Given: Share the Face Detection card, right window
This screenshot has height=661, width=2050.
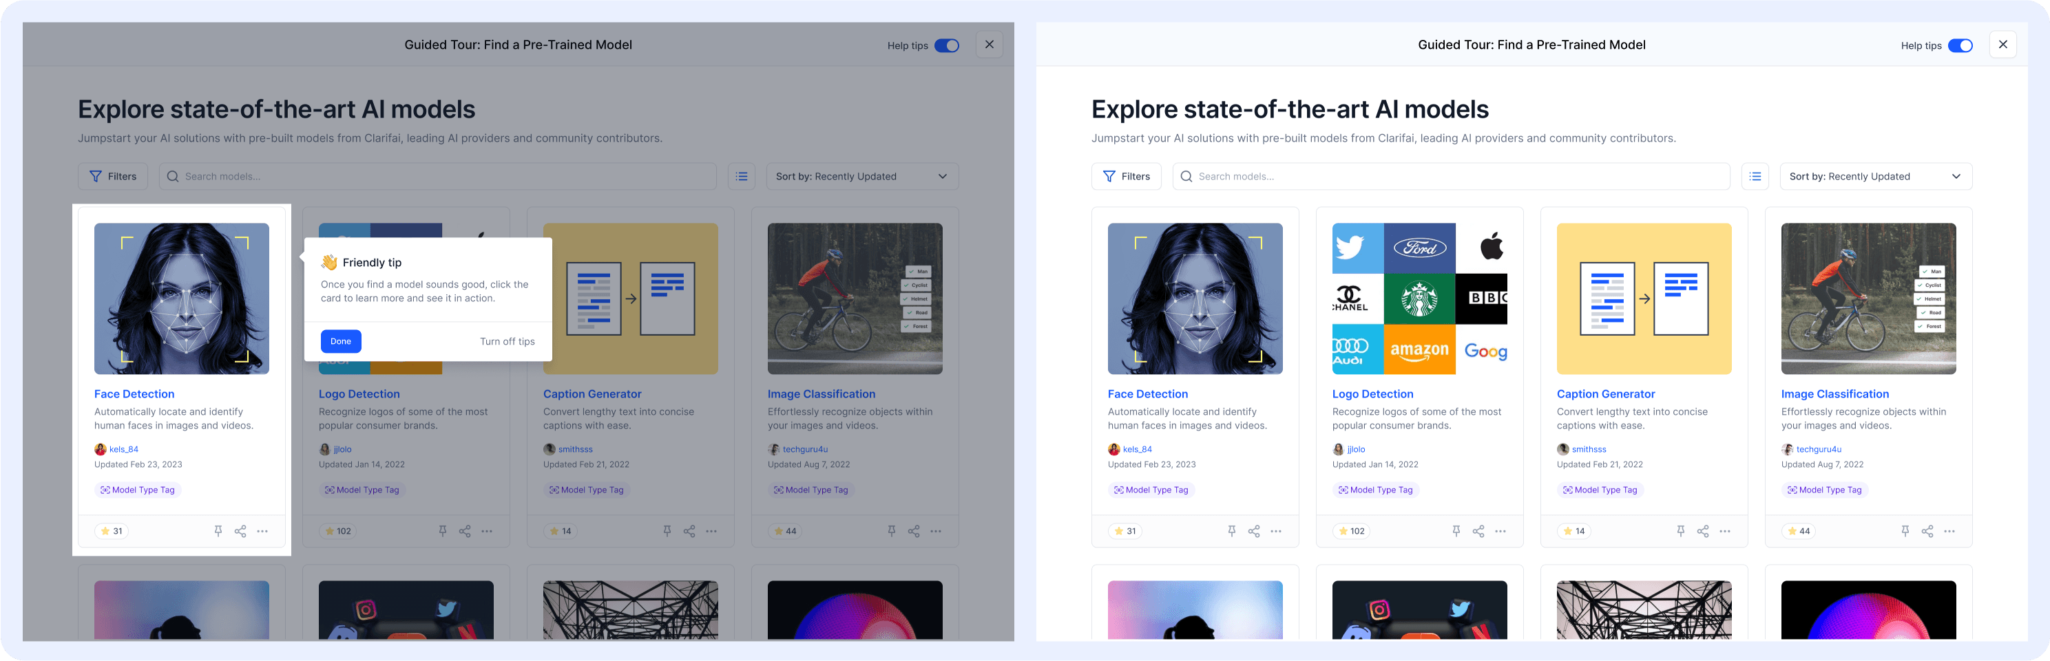Looking at the screenshot, I should coord(1254,532).
